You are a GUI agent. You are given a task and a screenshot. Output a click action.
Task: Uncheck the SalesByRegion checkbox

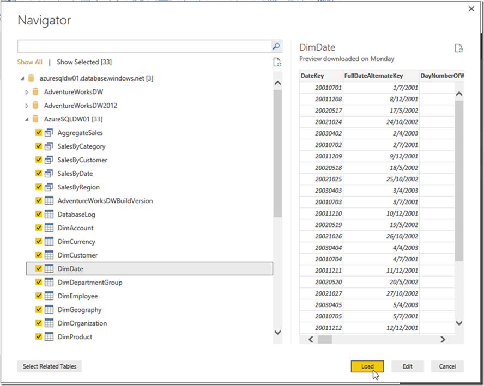tap(39, 187)
